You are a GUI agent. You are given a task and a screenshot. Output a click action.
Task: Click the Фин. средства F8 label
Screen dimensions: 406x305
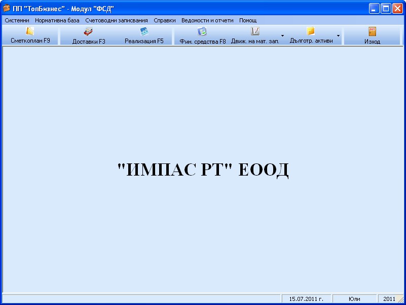click(x=203, y=42)
